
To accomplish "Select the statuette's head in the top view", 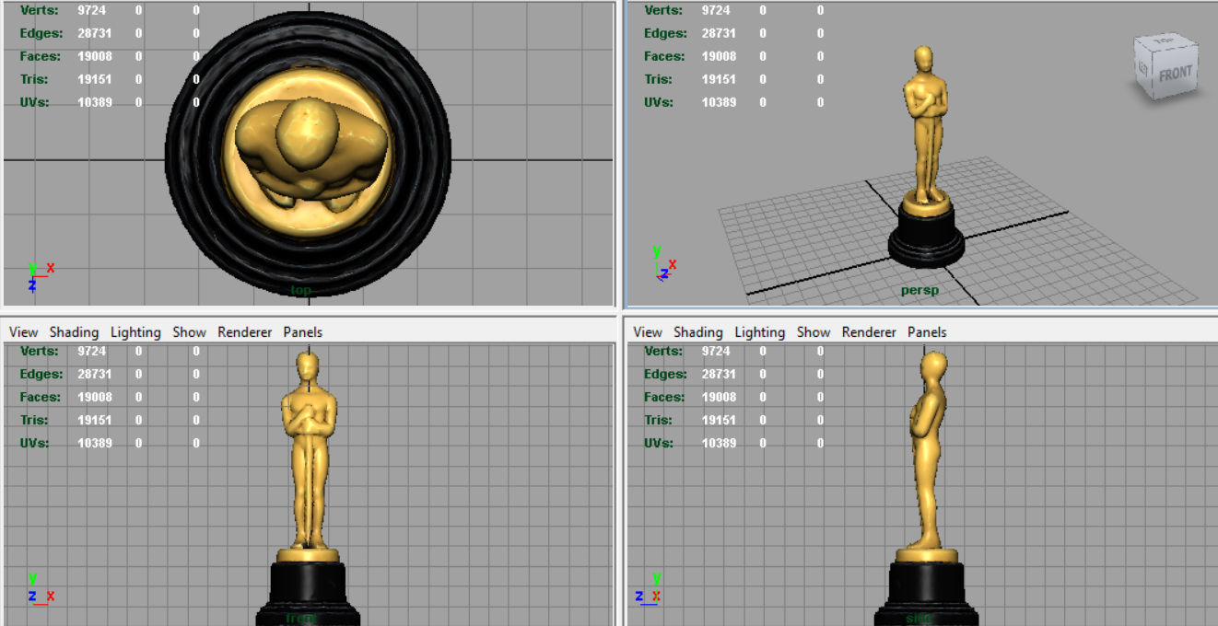I will (x=306, y=133).
